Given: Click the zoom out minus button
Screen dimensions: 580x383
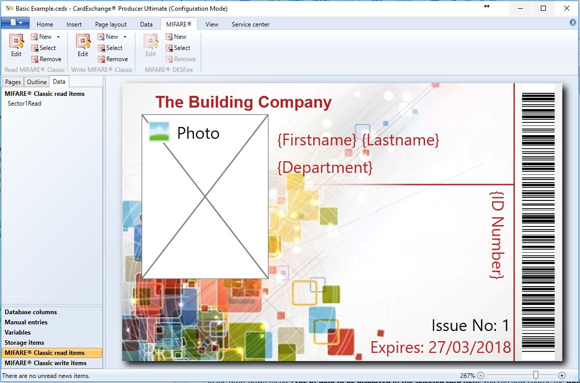Looking at the screenshot, I should pos(480,375).
